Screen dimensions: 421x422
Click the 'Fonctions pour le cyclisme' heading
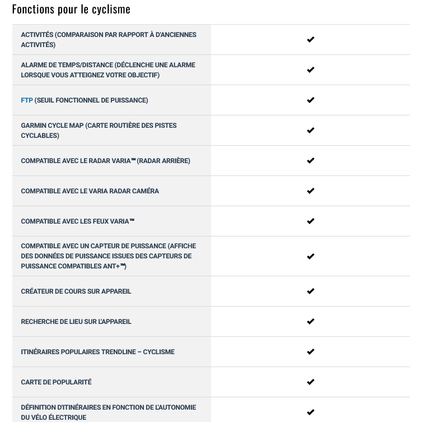[71, 9]
